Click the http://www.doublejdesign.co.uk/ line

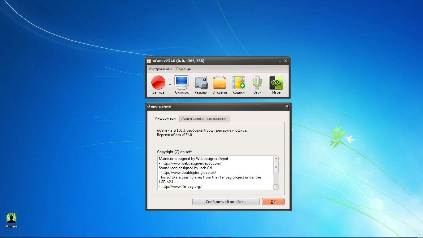(187, 173)
